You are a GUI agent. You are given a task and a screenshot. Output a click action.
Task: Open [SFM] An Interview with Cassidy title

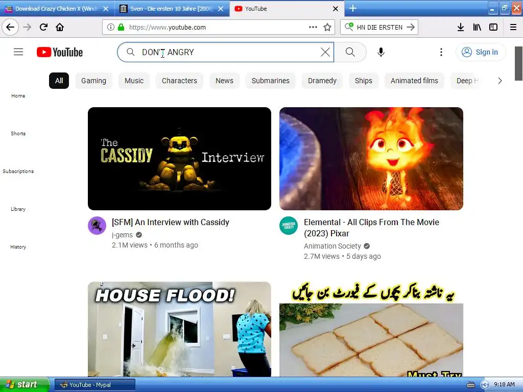pyautogui.click(x=171, y=223)
